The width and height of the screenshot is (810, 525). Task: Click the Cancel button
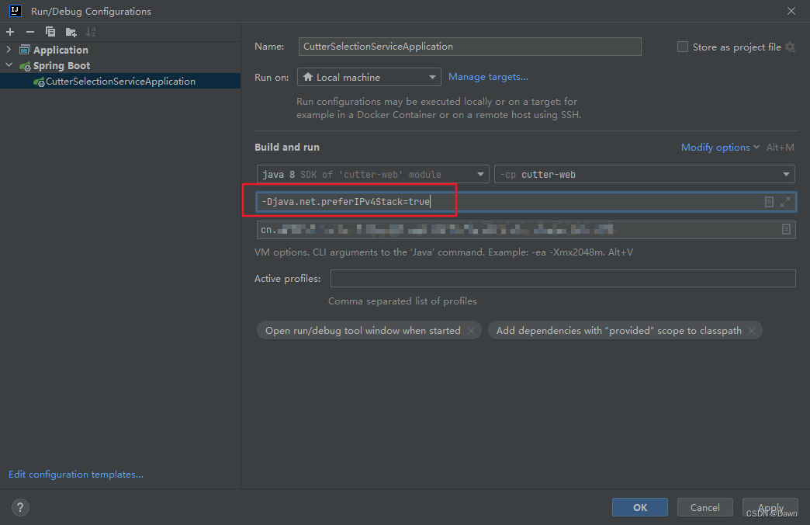[x=704, y=507]
